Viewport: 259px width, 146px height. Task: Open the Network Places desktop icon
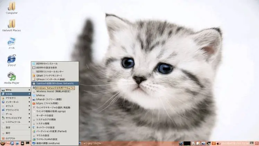pos(11,25)
